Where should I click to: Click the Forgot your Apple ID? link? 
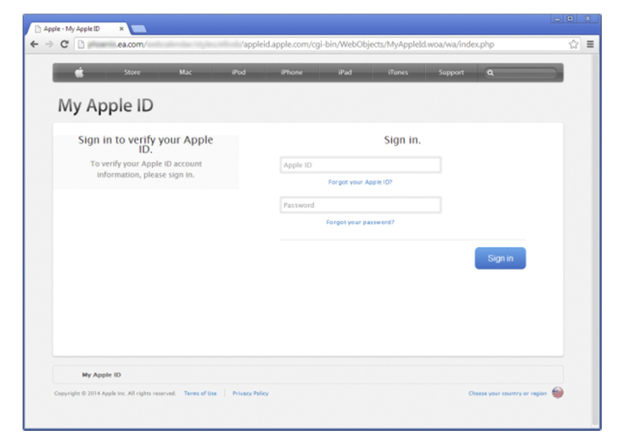click(360, 182)
